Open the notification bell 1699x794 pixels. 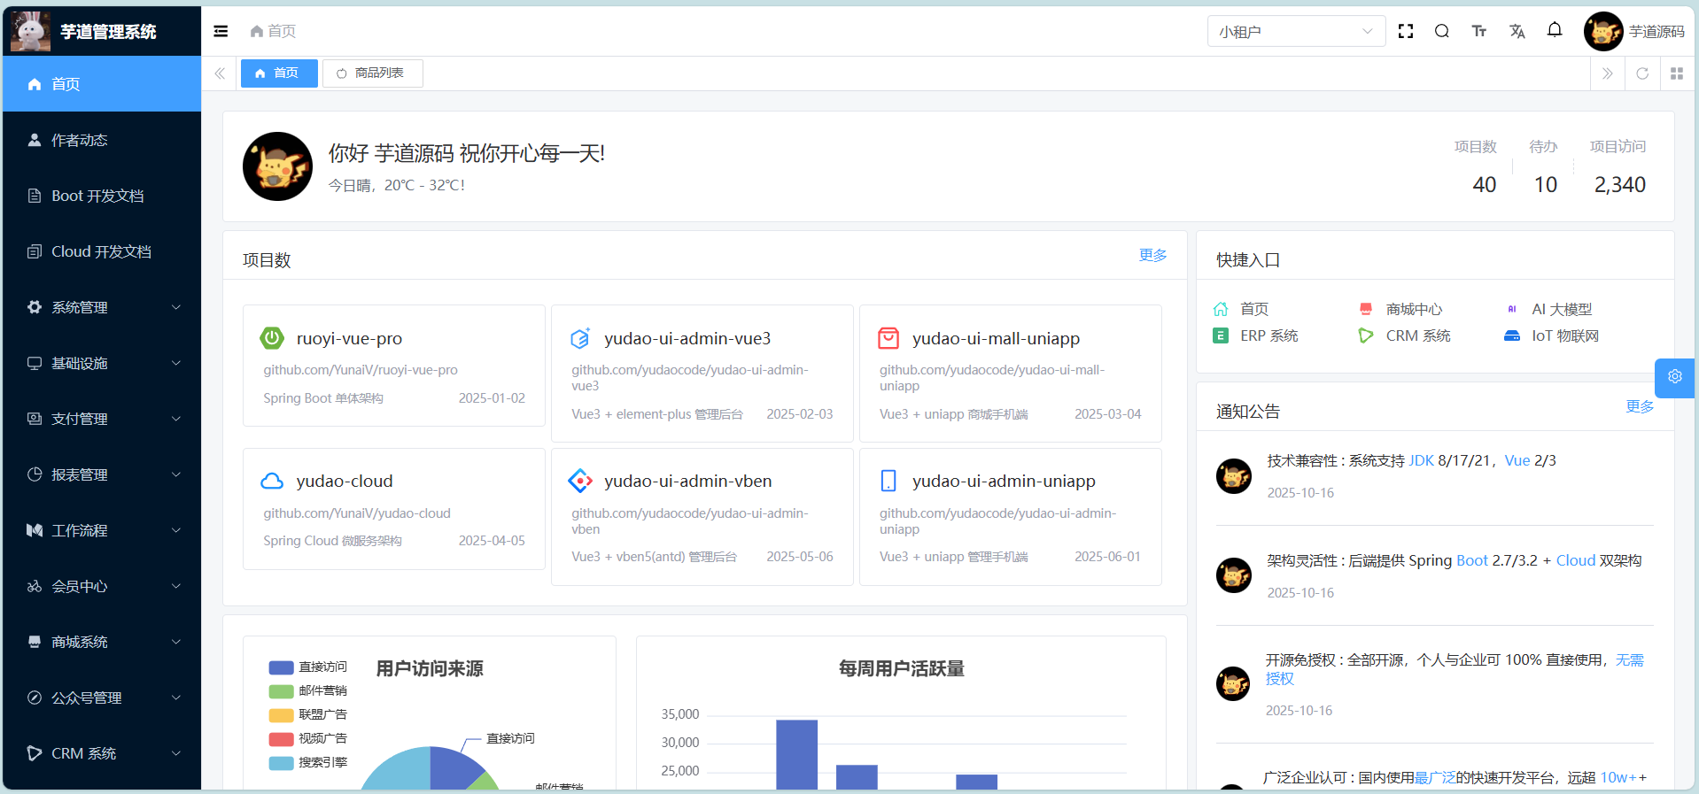point(1555,30)
